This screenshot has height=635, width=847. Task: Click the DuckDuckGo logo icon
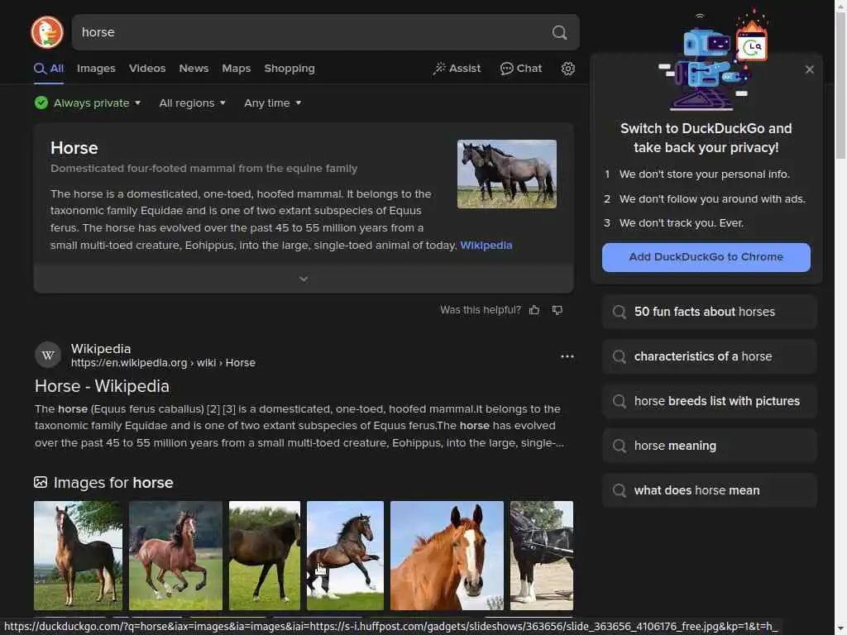[47, 32]
